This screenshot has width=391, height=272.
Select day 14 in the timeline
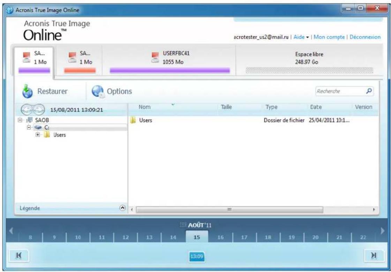[173, 237]
